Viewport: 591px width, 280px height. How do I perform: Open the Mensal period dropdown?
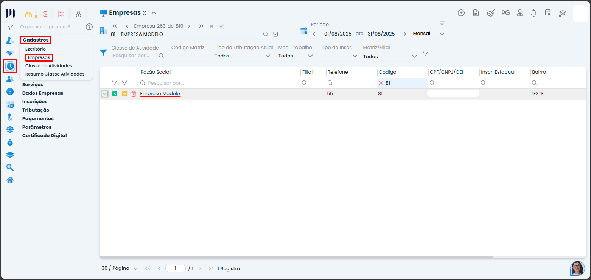(429, 34)
